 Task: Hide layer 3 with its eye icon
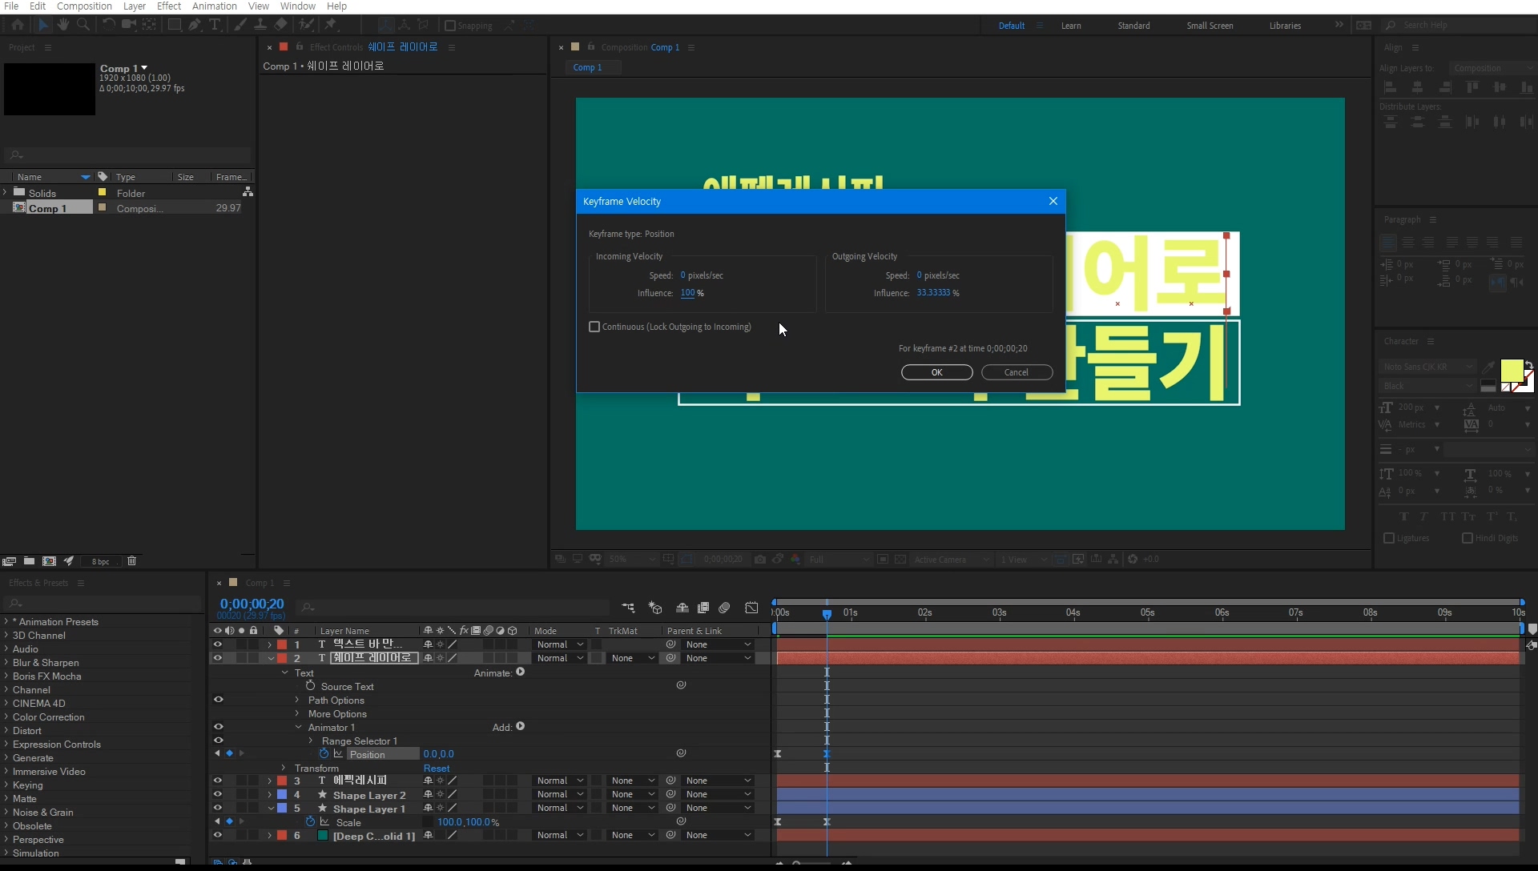217,781
